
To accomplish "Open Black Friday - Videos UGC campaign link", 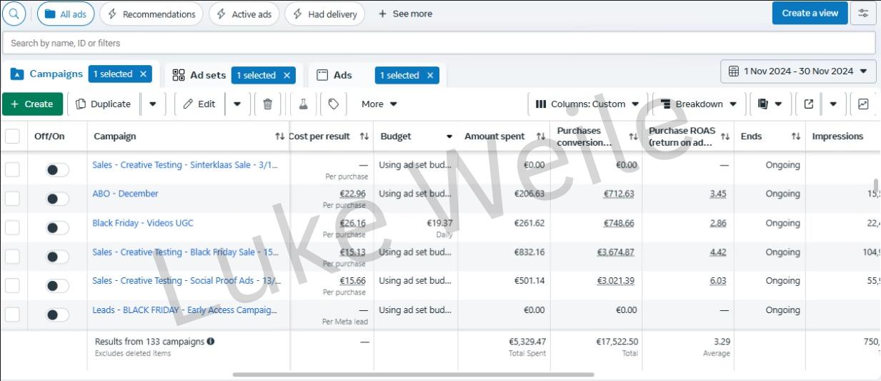I will 143,223.
